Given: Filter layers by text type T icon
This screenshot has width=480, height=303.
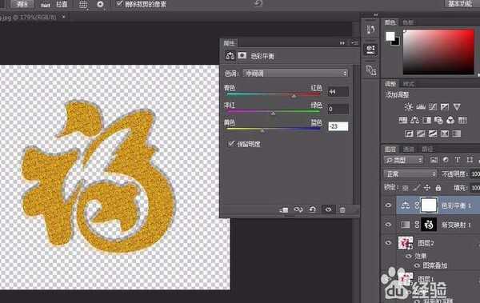Looking at the screenshot, I should coord(458,159).
